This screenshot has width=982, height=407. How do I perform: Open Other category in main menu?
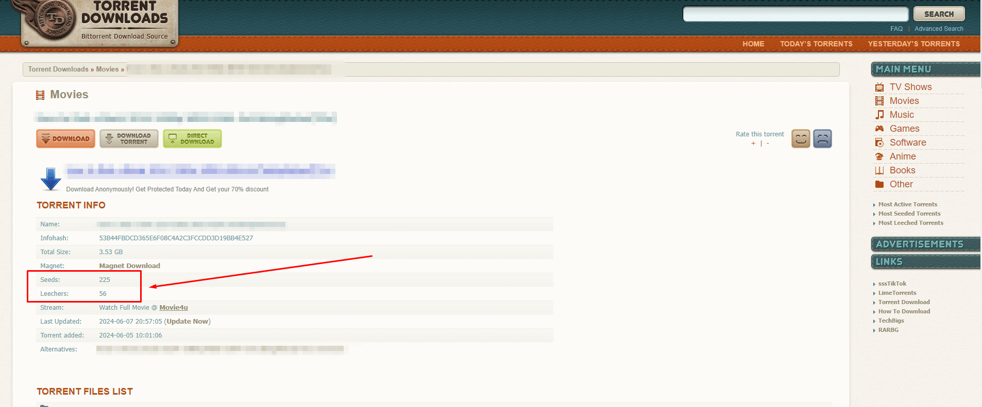[x=901, y=184]
